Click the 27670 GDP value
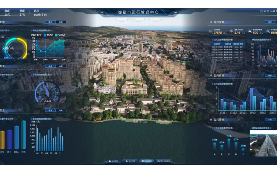Screen dimensions: 277x173 tap(218, 33)
